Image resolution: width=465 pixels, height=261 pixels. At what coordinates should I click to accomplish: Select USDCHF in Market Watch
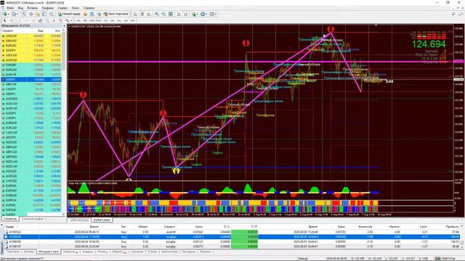[31, 36]
